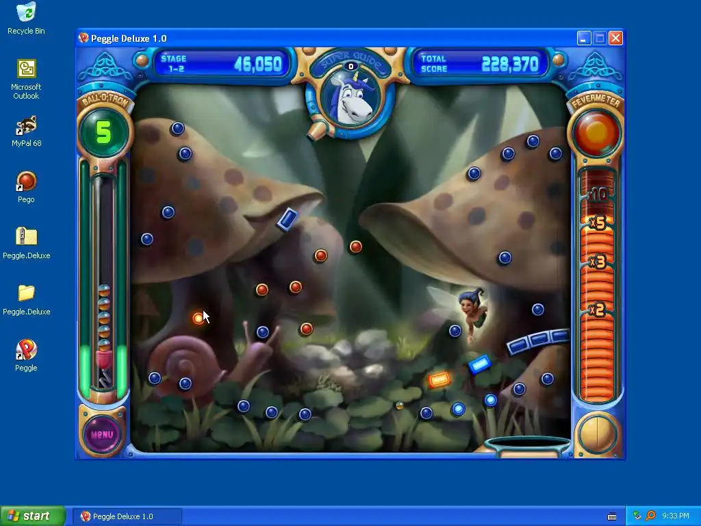The image size is (701, 526).
Task: Click the Windows start button
Action: click(x=32, y=516)
